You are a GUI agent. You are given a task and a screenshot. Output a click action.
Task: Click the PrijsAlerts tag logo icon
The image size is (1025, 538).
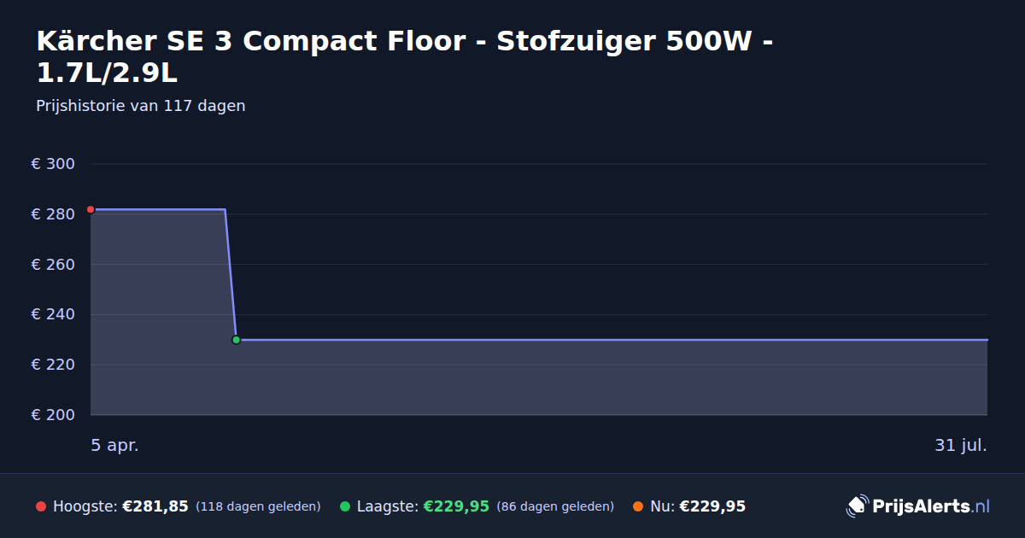pyautogui.click(x=857, y=506)
